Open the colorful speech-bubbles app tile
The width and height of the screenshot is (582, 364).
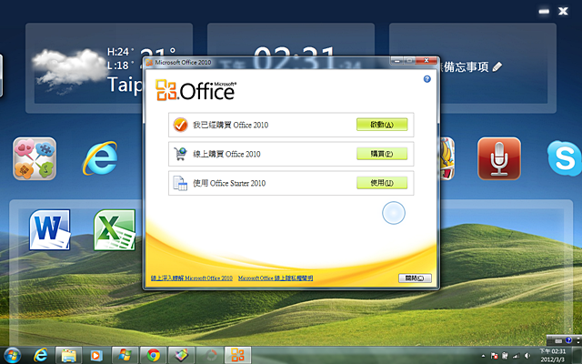pos(35,158)
